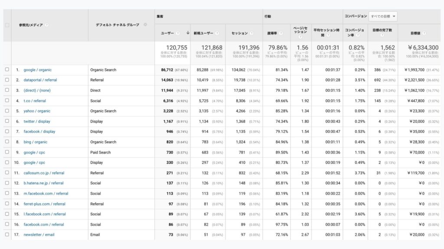Toggle the select-all checkbox in table header
444x249 pixels.
tap(7, 25)
